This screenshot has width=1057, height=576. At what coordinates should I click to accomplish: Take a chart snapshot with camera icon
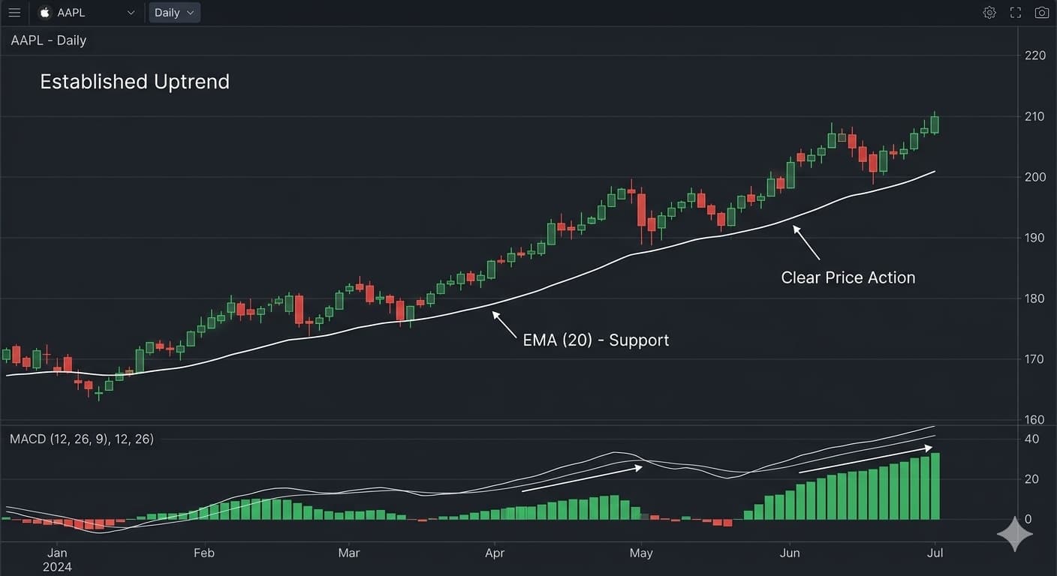point(1041,13)
